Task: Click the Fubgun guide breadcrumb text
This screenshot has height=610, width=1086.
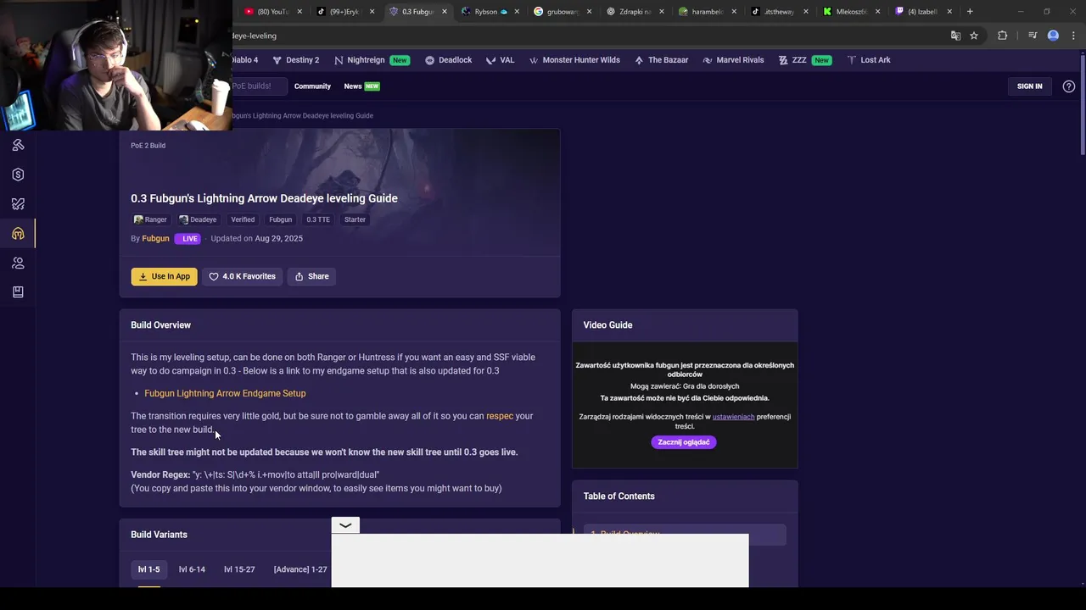Action: [x=302, y=115]
